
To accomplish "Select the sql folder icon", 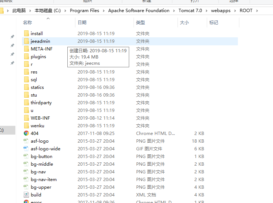I will [x=26, y=79].
